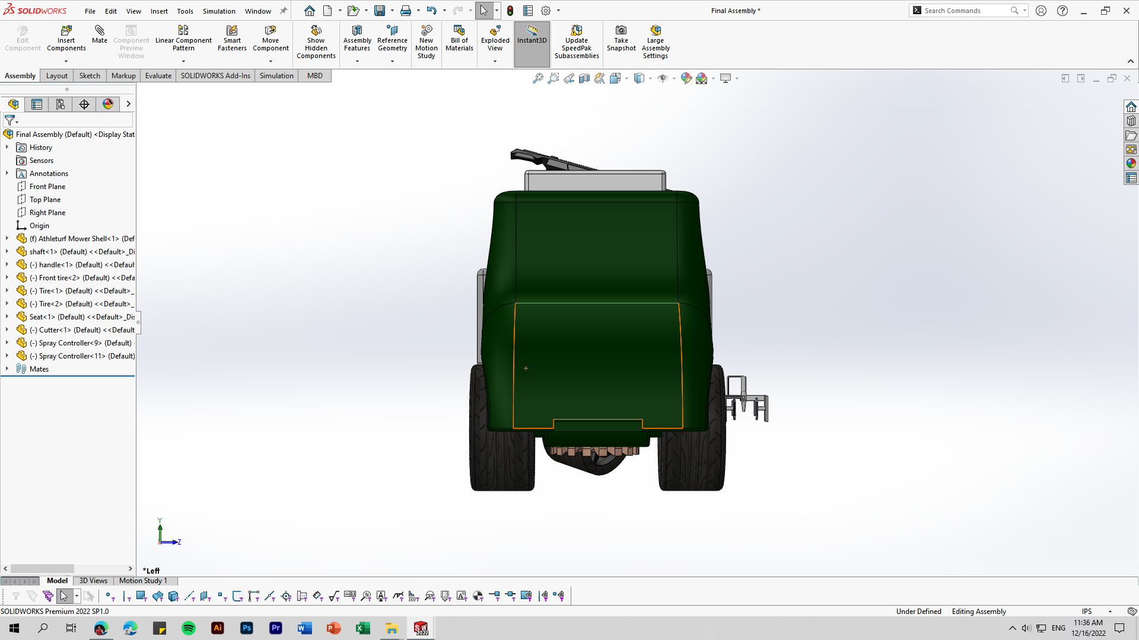Expand the Seat<1> component node
The width and height of the screenshot is (1139, 640).
(7, 316)
